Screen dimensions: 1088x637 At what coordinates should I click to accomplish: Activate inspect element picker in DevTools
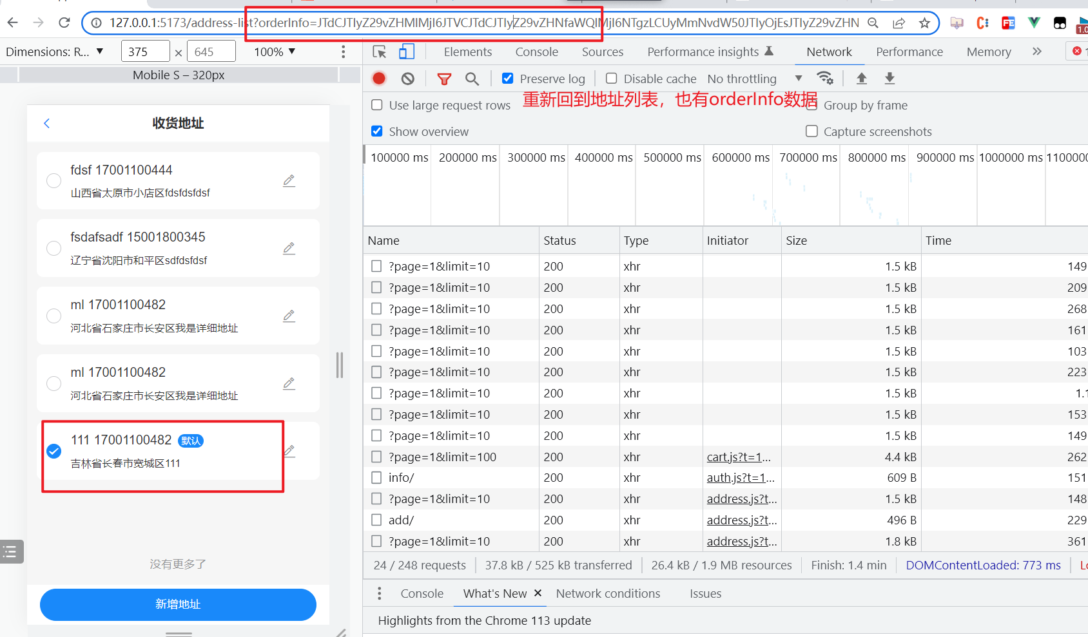point(380,52)
